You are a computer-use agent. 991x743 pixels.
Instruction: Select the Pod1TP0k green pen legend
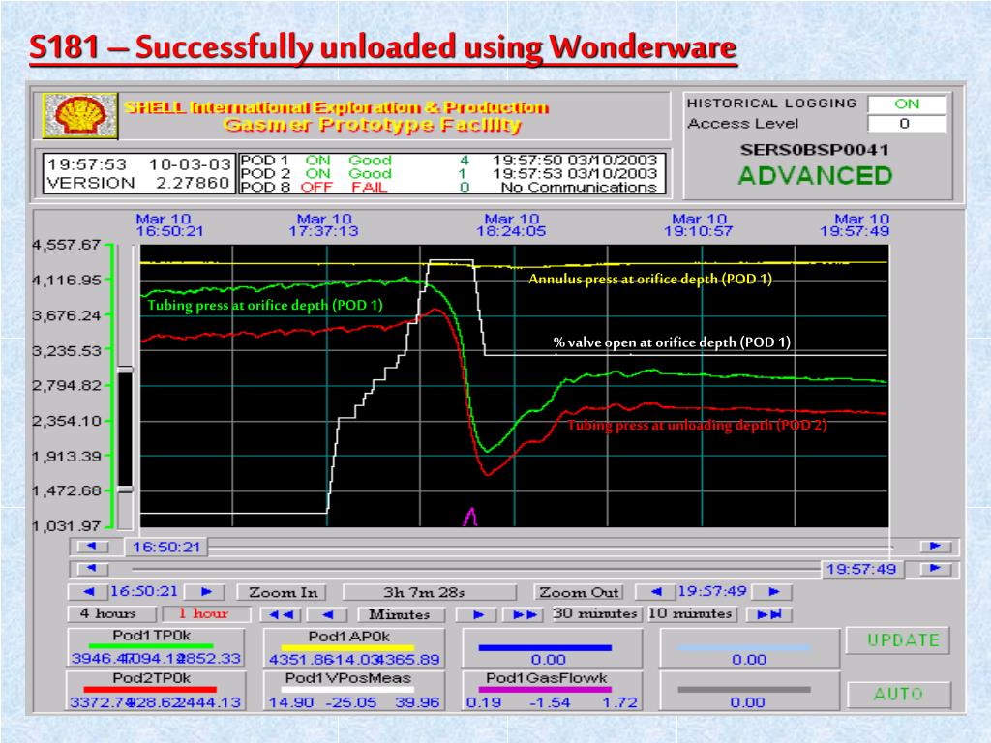pos(156,646)
